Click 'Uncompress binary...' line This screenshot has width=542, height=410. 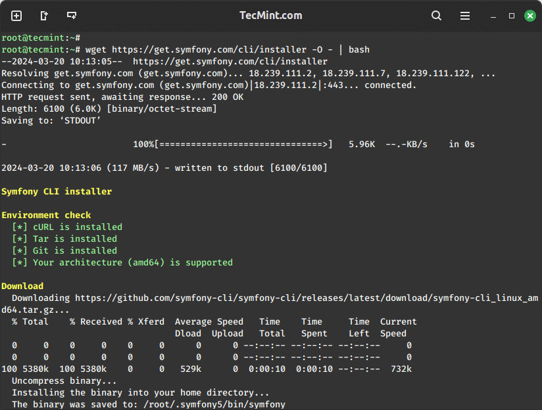tap(64, 380)
